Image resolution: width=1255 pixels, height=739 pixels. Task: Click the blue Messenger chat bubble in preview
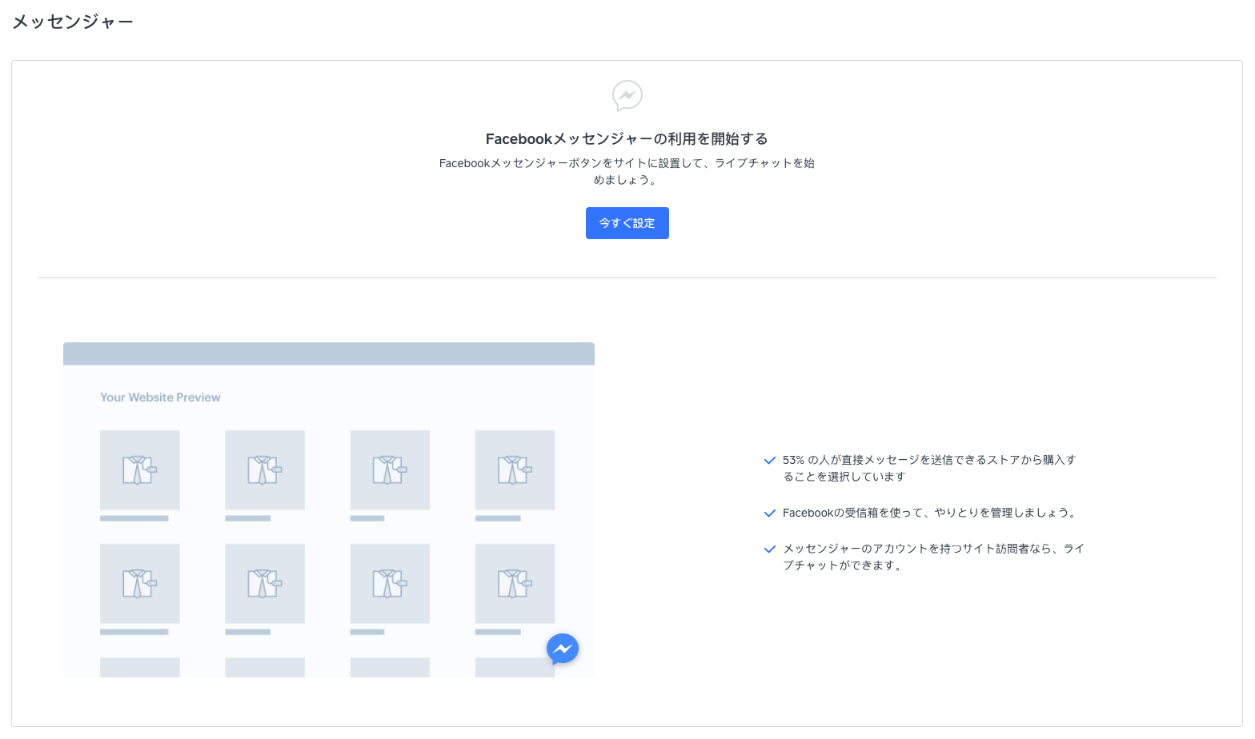click(x=563, y=649)
